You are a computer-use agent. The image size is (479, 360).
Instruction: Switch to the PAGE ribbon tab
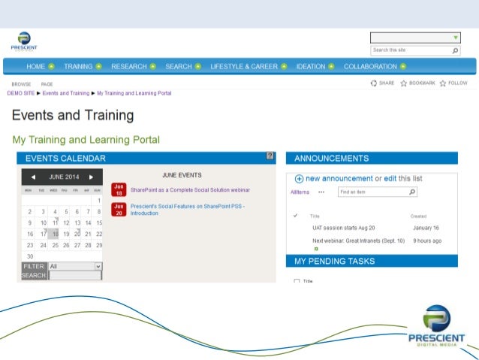tap(47, 84)
